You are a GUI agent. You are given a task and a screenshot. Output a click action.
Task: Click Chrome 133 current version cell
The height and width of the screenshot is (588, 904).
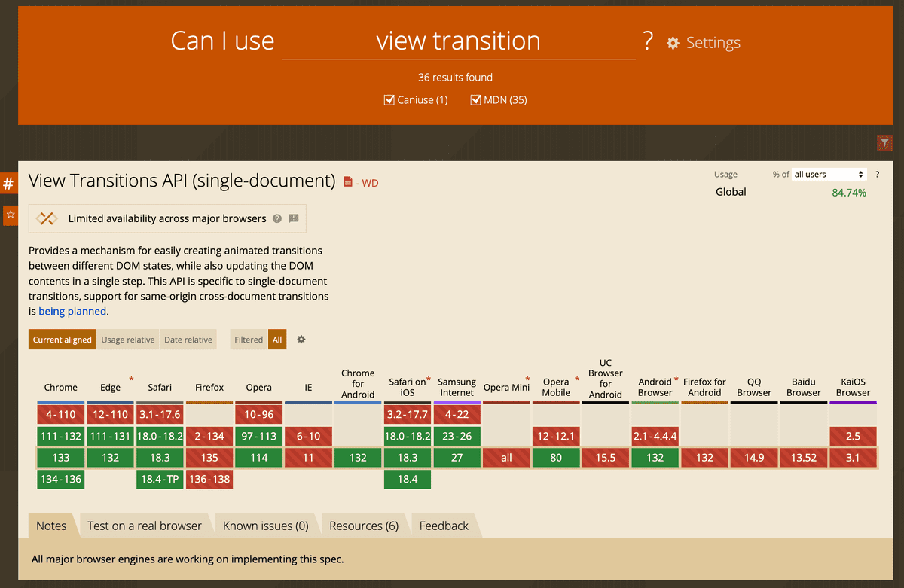(x=61, y=458)
